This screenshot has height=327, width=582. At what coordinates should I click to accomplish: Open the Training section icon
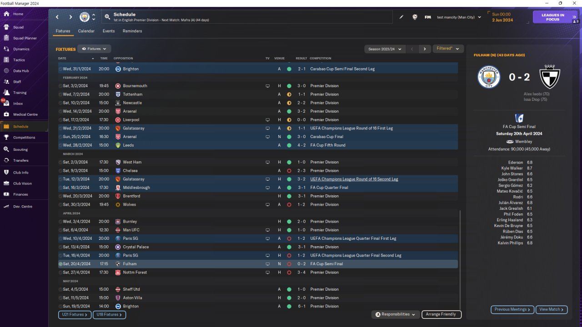point(6,93)
